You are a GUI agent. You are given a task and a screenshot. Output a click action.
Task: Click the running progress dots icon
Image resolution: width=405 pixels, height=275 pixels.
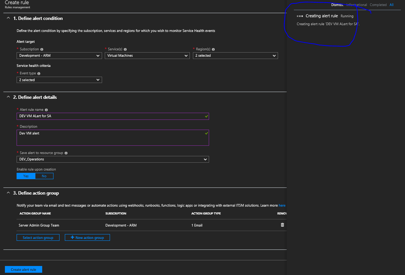click(300, 16)
